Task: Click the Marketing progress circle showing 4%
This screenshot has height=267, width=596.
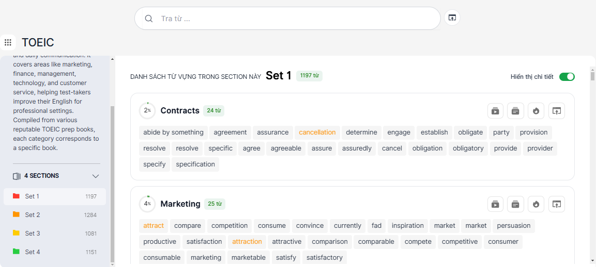Action: [147, 204]
